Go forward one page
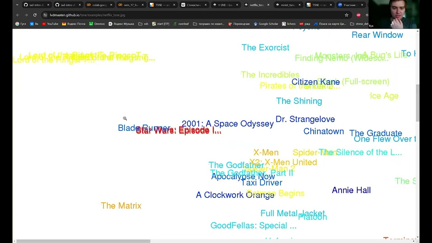This screenshot has width=432, height=243. [x=26, y=15]
